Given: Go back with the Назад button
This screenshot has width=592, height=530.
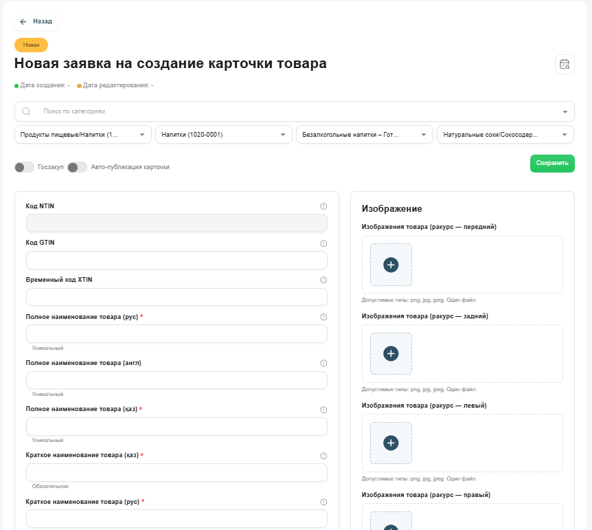Looking at the screenshot, I should 36,21.
